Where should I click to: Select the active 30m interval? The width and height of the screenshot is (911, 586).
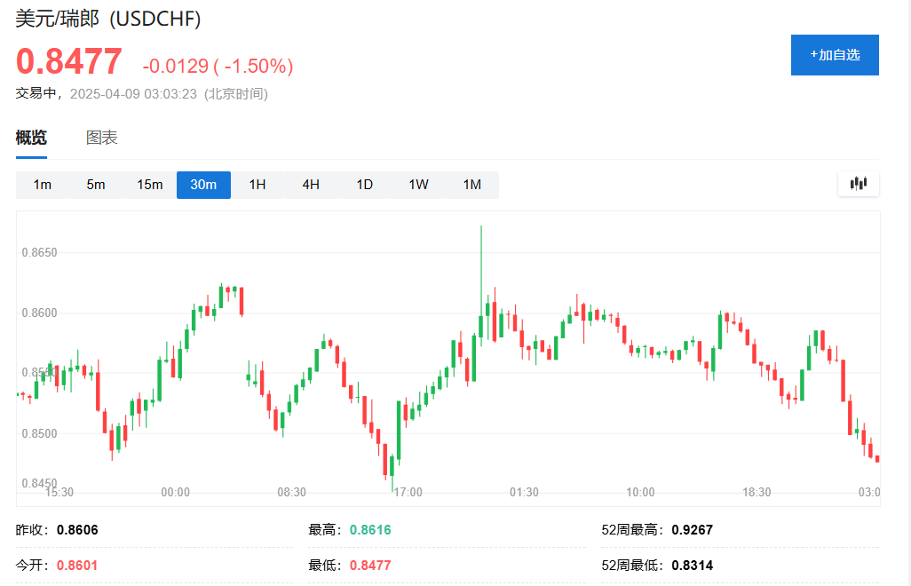(203, 185)
